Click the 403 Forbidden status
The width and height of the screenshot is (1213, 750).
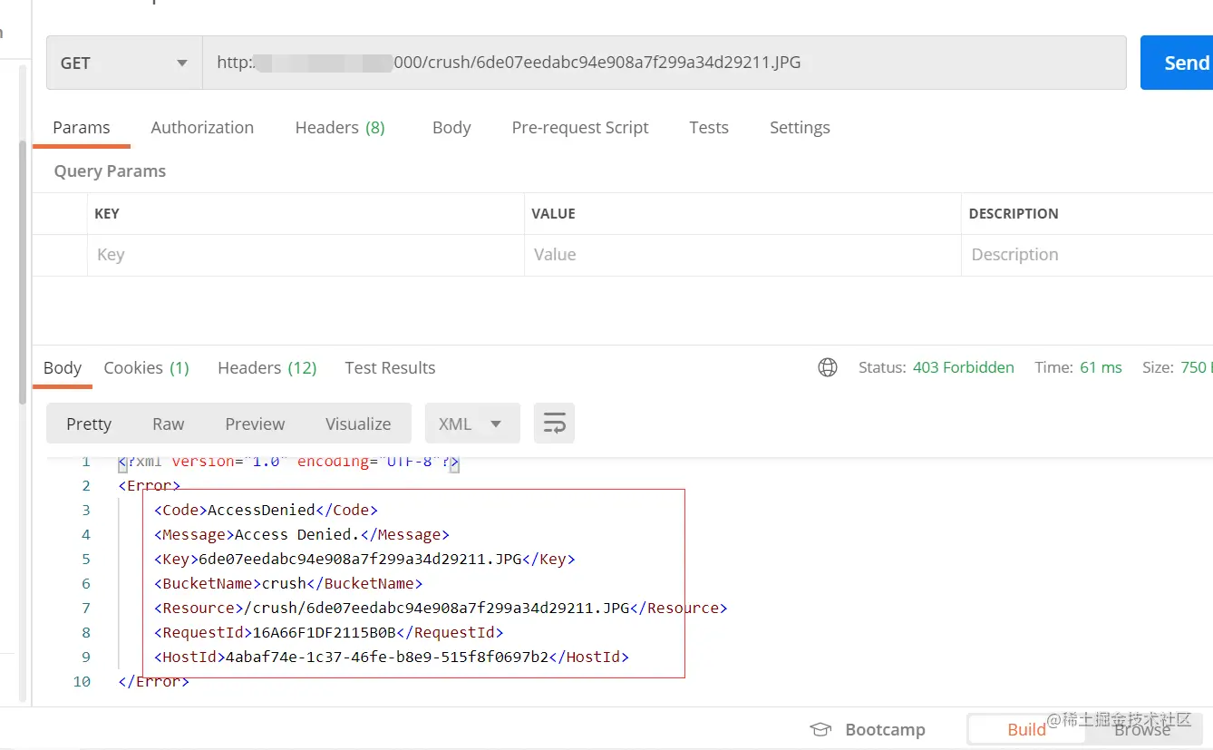[x=963, y=367]
